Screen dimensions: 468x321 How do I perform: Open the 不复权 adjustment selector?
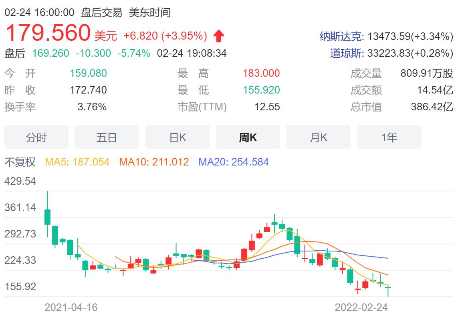pos(20,162)
